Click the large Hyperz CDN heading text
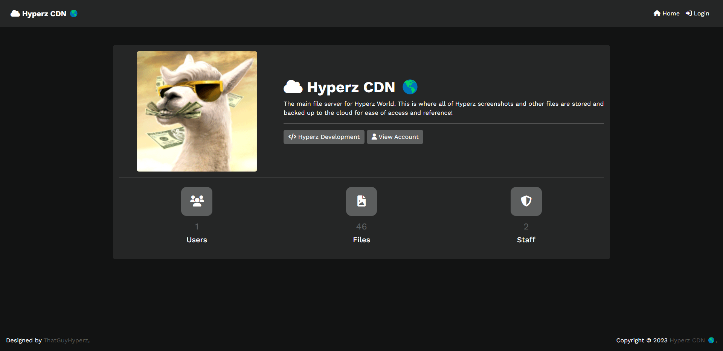The height and width of the screenshot is (351, 723). click(x=351, y=87)
